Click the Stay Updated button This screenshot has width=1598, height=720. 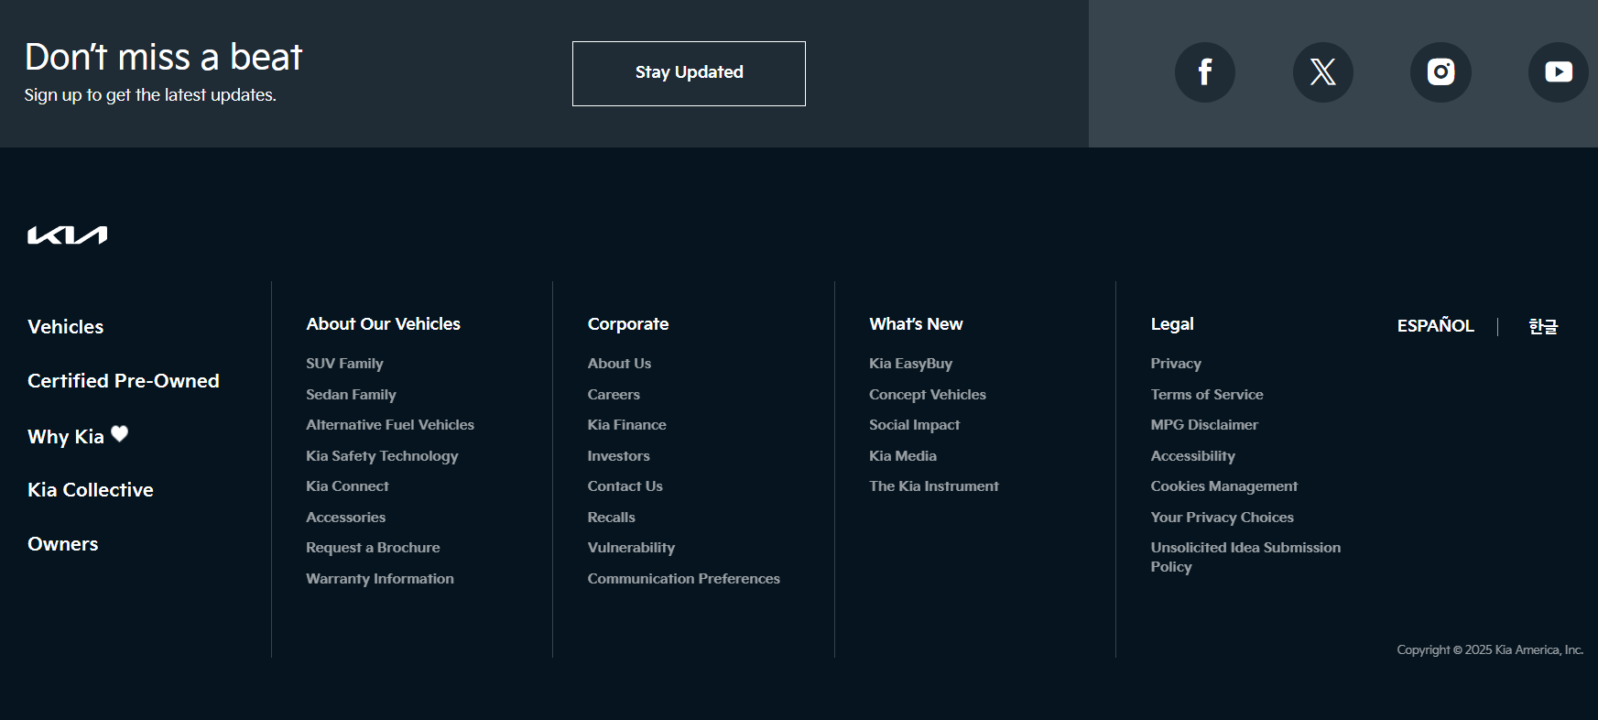click(x=689, y=73)
